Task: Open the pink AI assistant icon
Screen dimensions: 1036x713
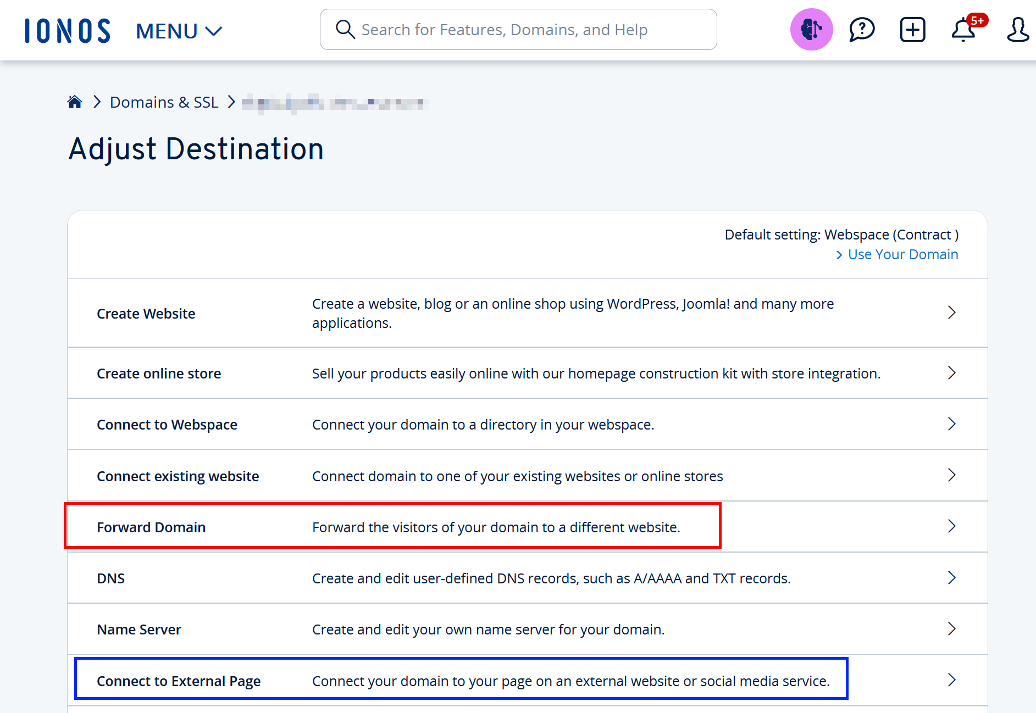Action: point(811,30)
